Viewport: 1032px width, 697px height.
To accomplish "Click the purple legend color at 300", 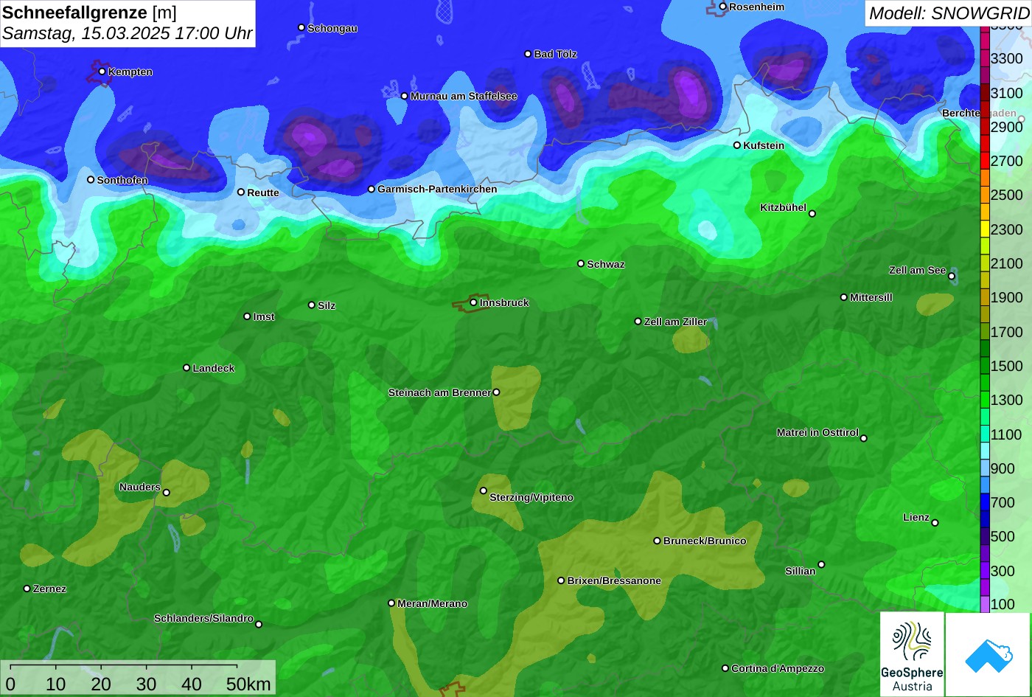I will (x=985, y=571).
